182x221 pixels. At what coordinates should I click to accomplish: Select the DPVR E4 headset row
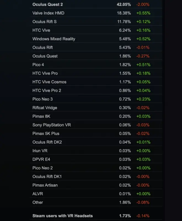[x=42, y=159]
